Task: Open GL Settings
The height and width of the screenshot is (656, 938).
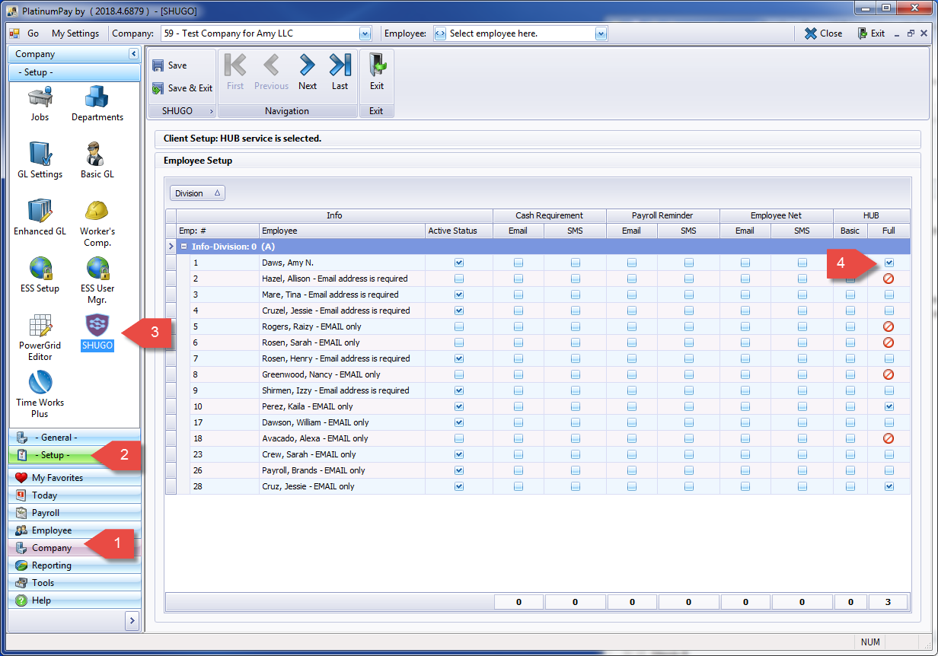Action: coord(40,161)
